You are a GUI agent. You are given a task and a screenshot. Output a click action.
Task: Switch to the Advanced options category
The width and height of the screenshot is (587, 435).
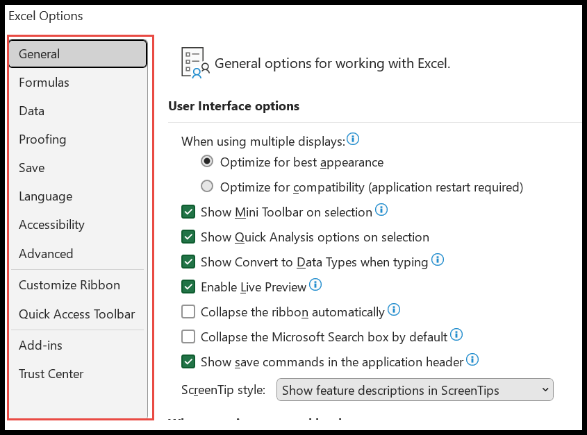[46, 254]
